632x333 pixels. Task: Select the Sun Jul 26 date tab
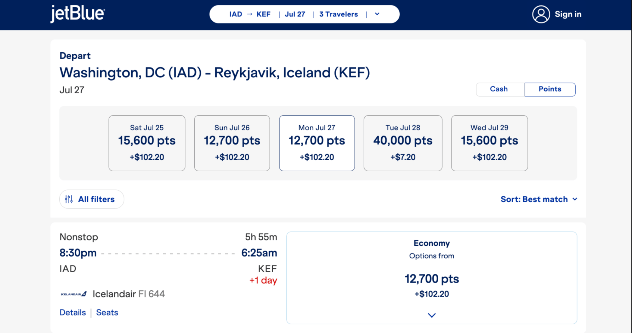[x=232, y=143]
